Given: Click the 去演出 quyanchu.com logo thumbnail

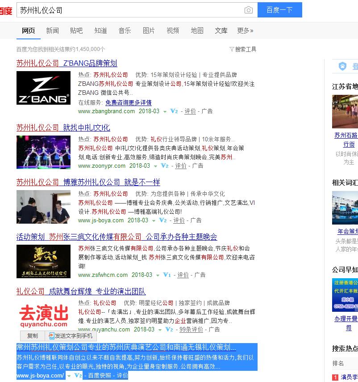Looking at the screenshot, I should [x=43, y=315].
